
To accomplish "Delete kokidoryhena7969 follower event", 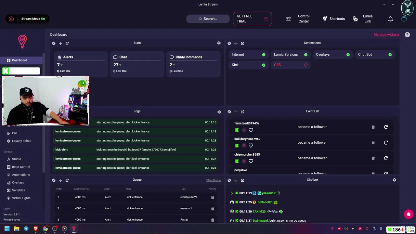I will [373, 143].
